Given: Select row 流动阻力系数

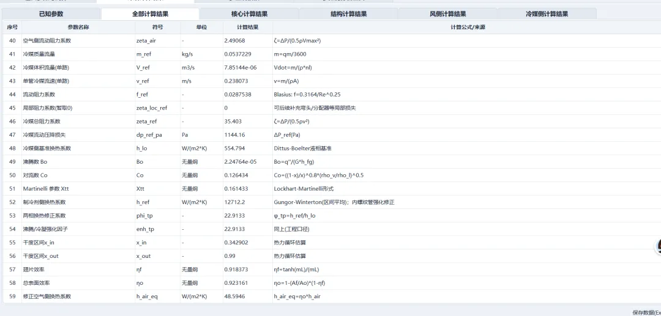Looking at the screenshot, I should 331,95.
